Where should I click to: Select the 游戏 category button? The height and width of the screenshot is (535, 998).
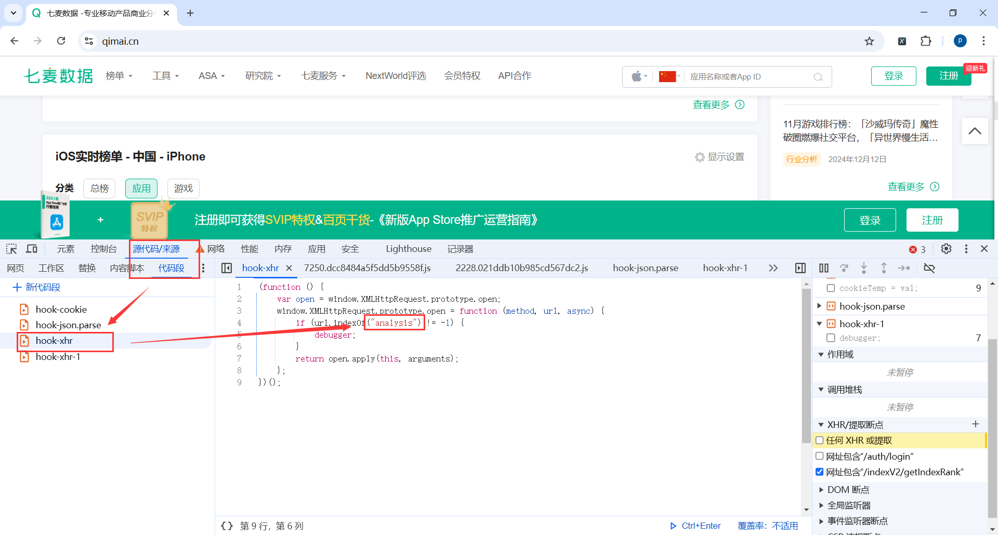click(x=183, y=188)
